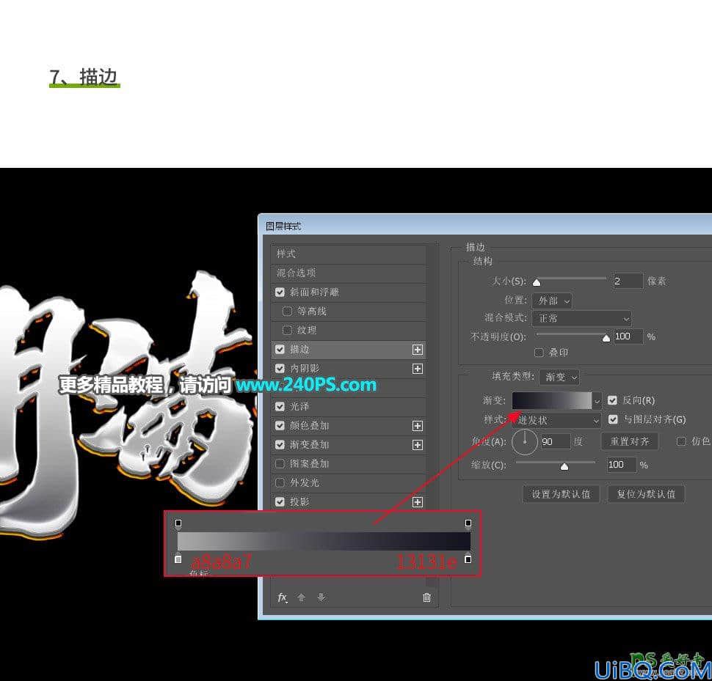Open the fx effects menu icon
The height and width of the screenshot is (681, 712).
pos(282,597)
